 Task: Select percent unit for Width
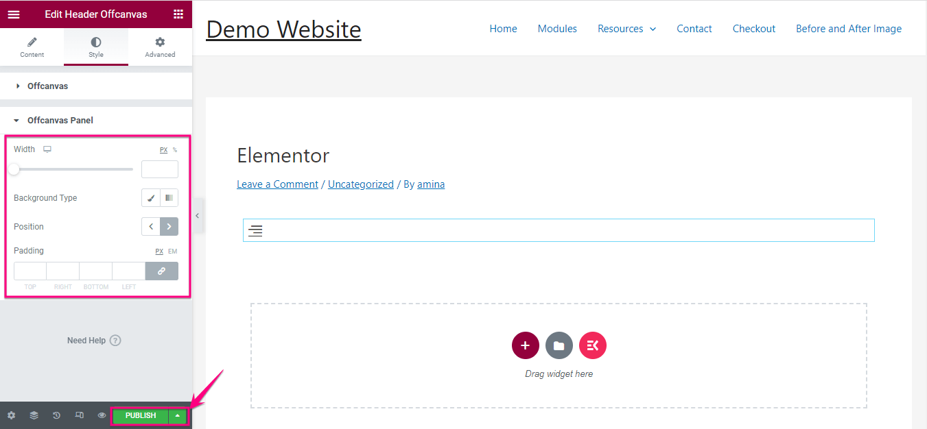tap(175, 150)
